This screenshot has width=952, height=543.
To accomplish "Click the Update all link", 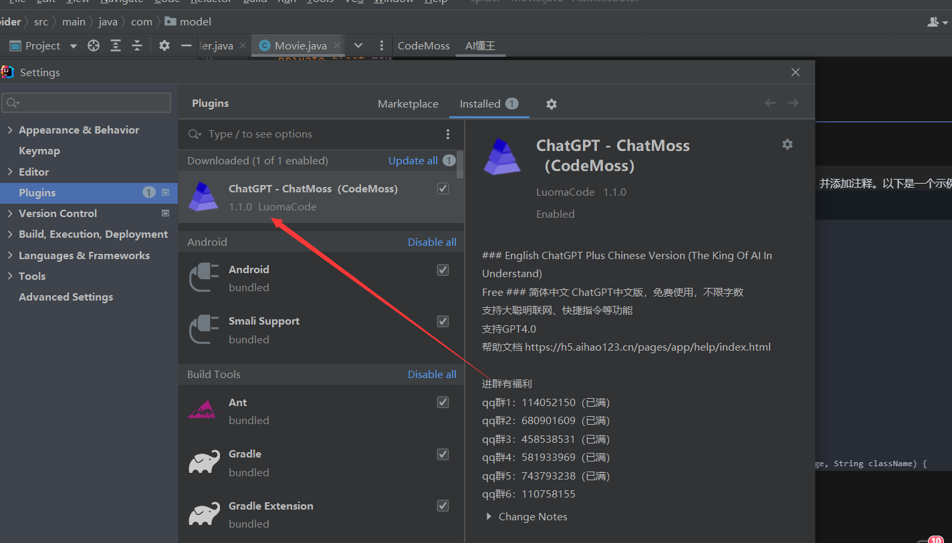I will pos(412,160).
